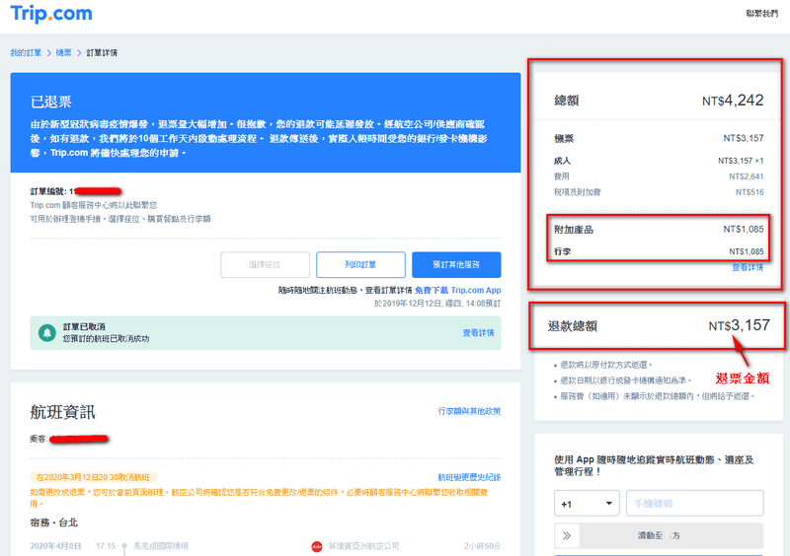Click the 預訂其他服務 button

pos(454,264)
